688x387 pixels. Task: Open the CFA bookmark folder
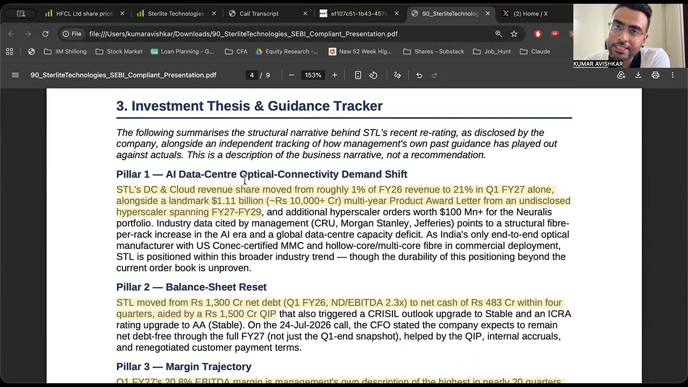click(x=236, y=52)
